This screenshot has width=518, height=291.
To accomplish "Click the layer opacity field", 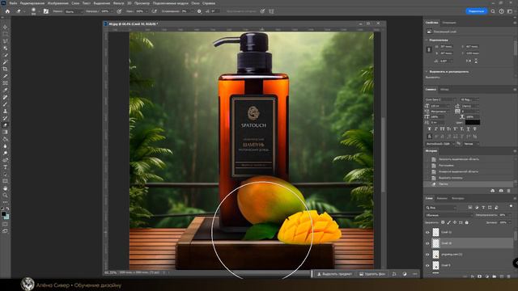I will point(503,215).
